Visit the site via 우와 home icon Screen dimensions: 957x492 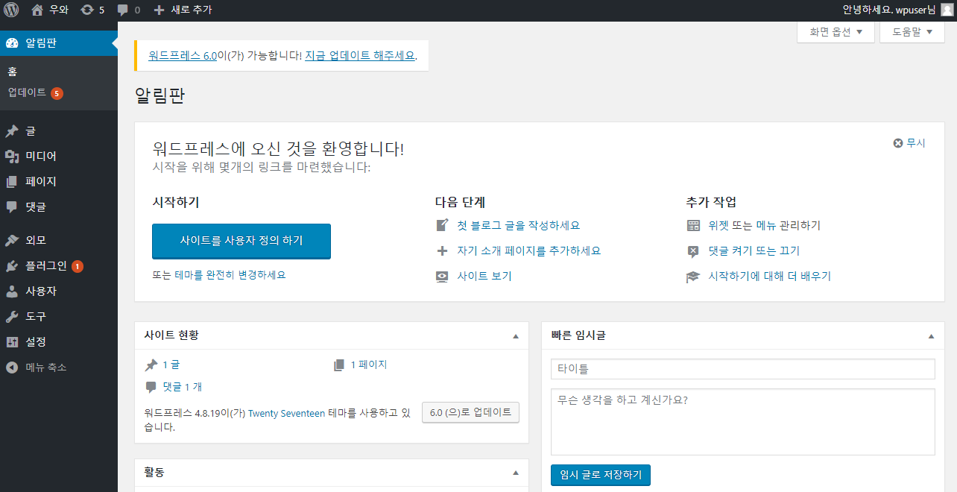point(37,10)
